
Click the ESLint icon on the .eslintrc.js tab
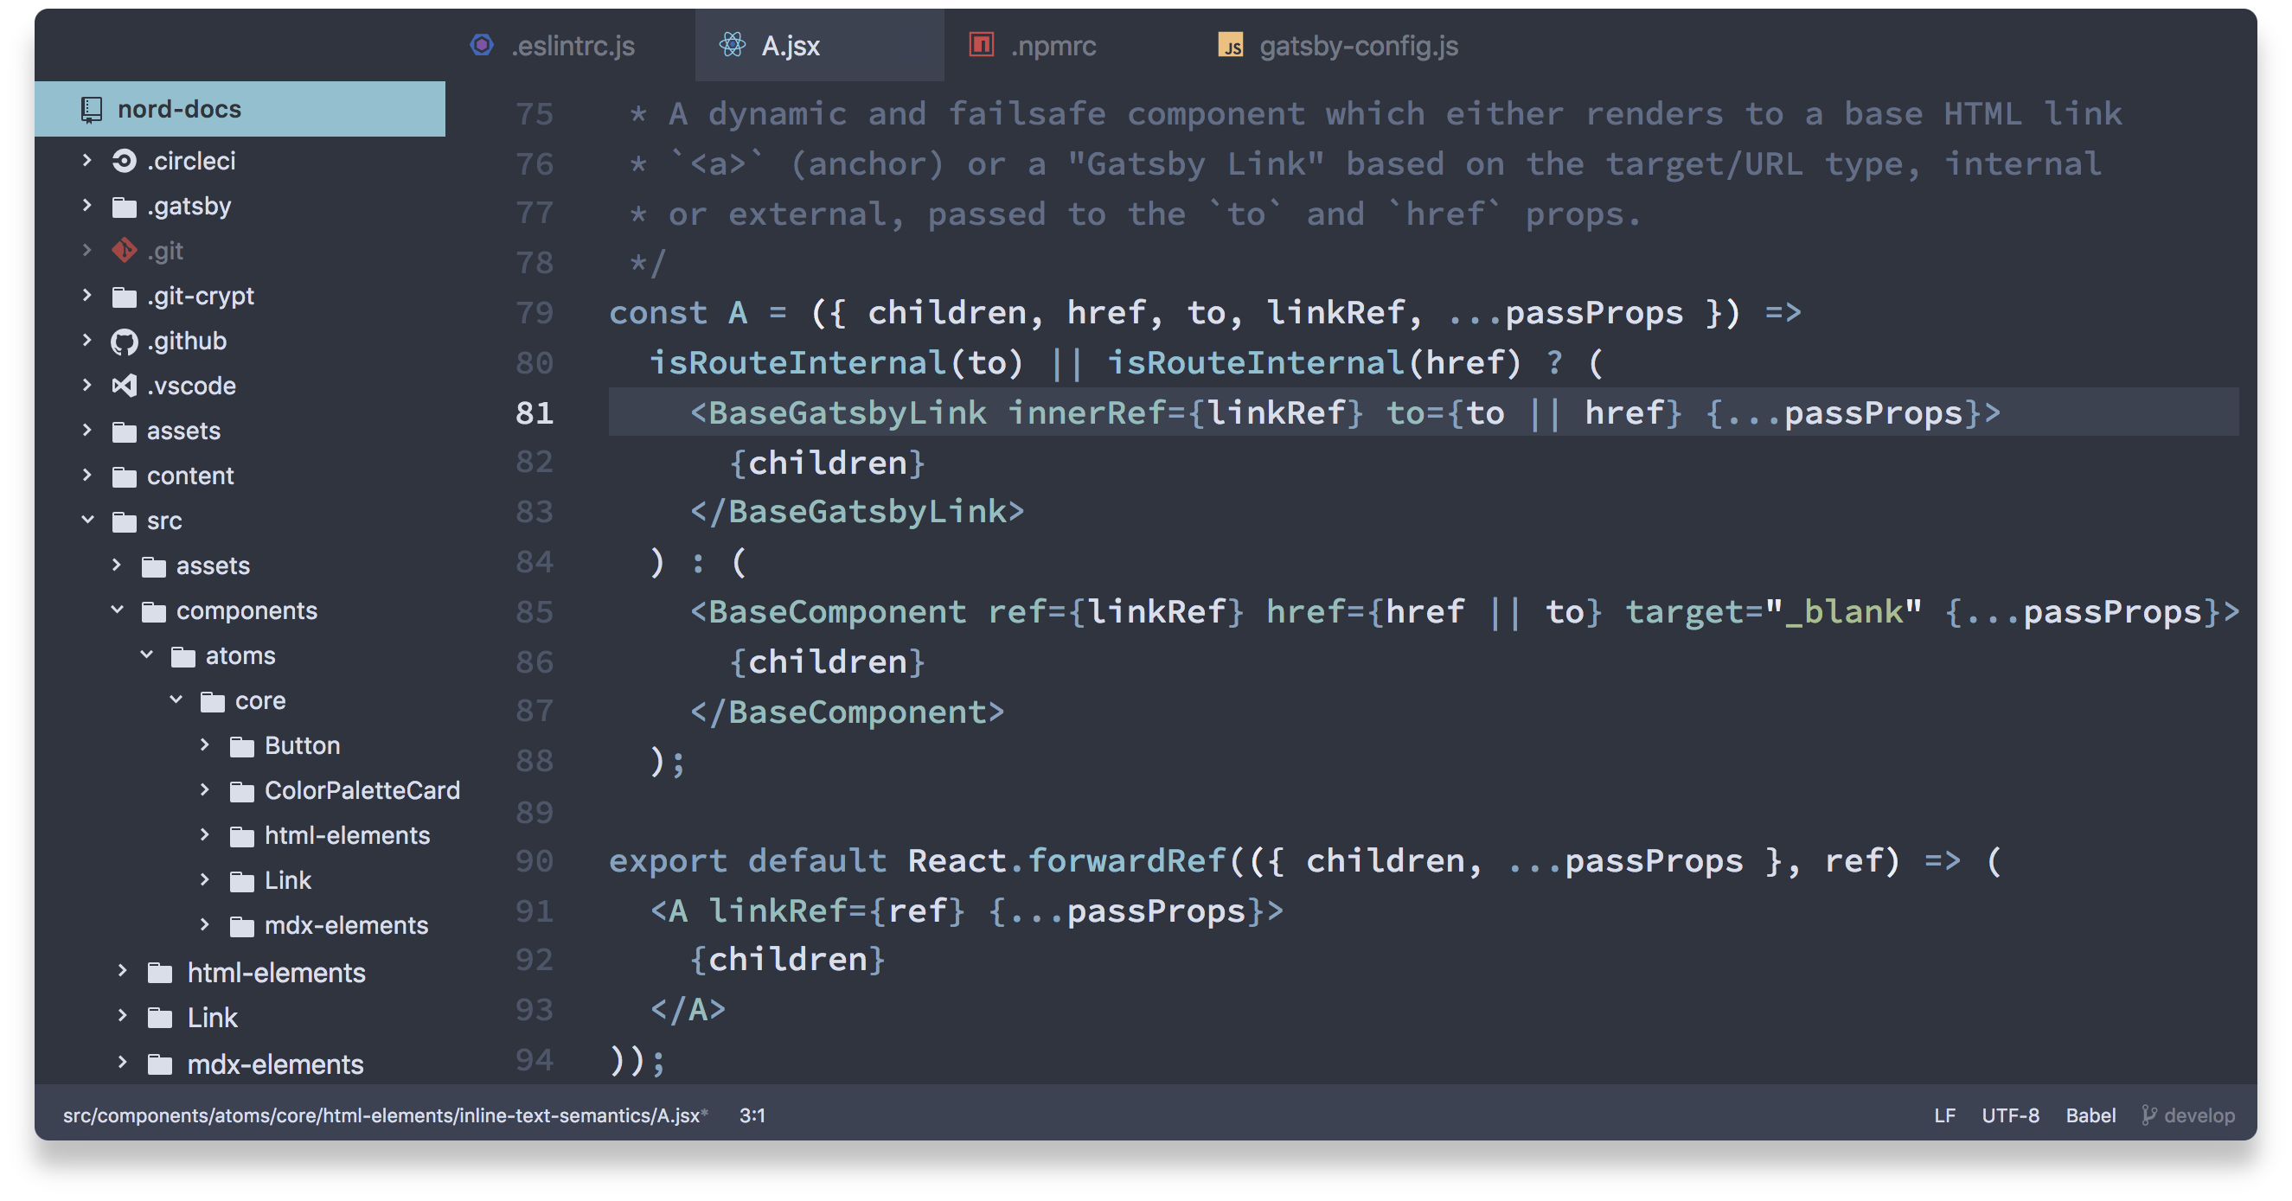pos(483,45)
